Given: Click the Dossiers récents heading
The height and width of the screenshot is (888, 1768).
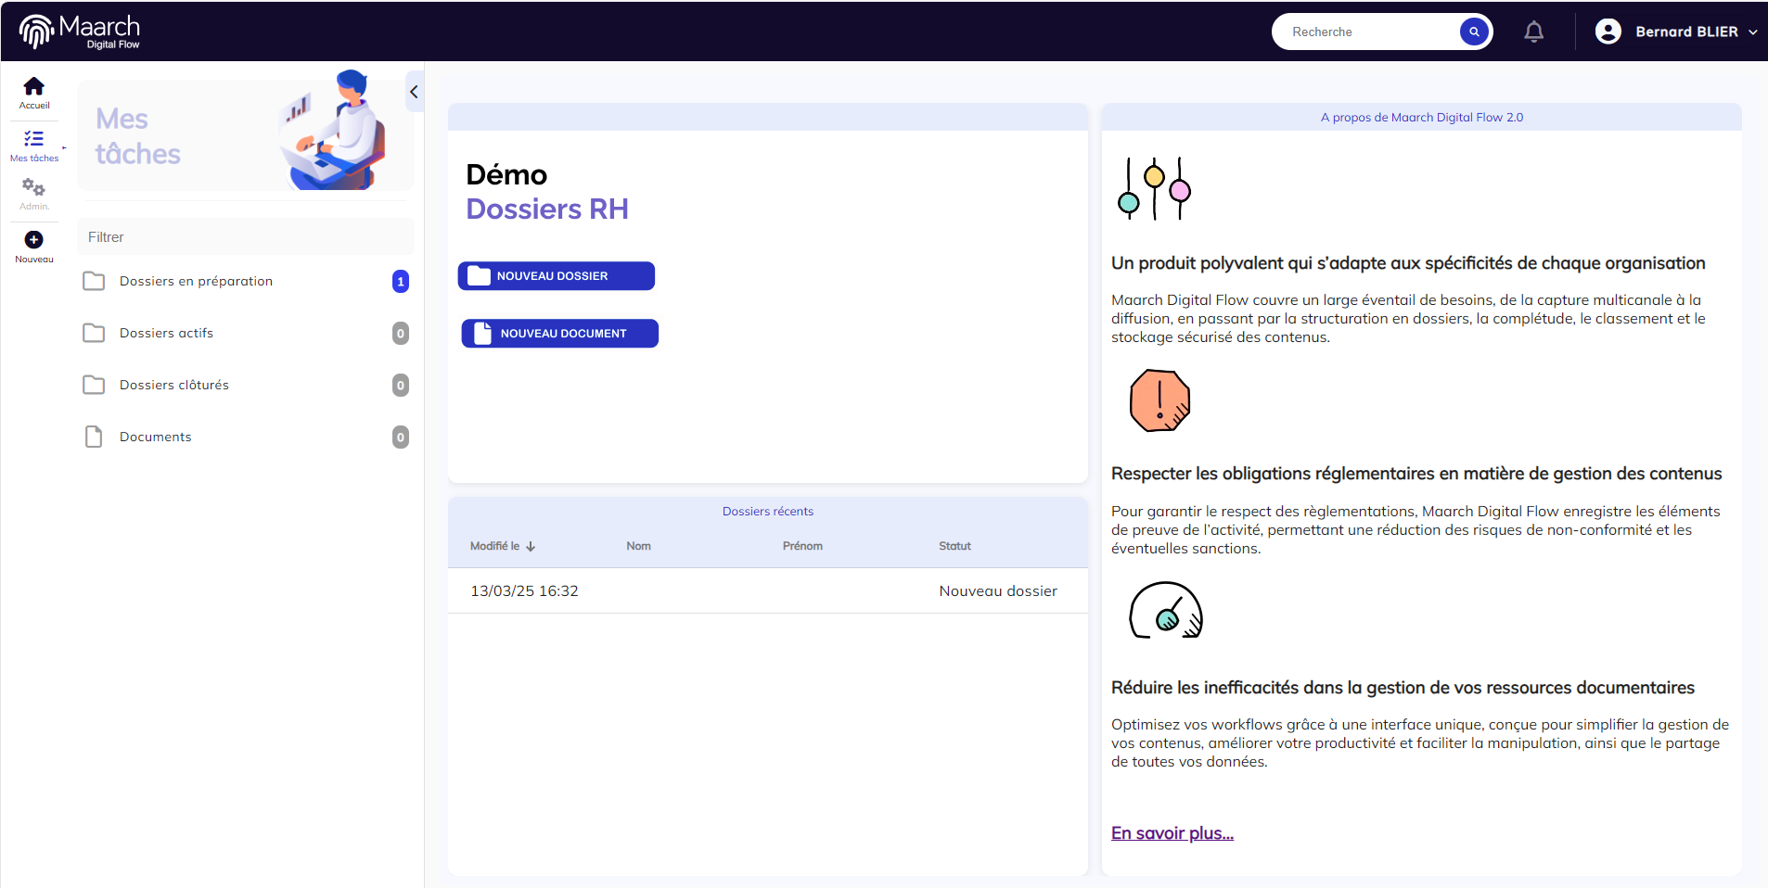Looking at the screenshot, I should coord(768,512).
